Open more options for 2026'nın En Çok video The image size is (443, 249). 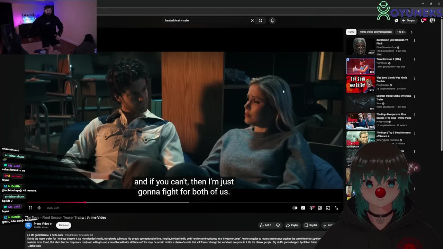coord(414,40)
